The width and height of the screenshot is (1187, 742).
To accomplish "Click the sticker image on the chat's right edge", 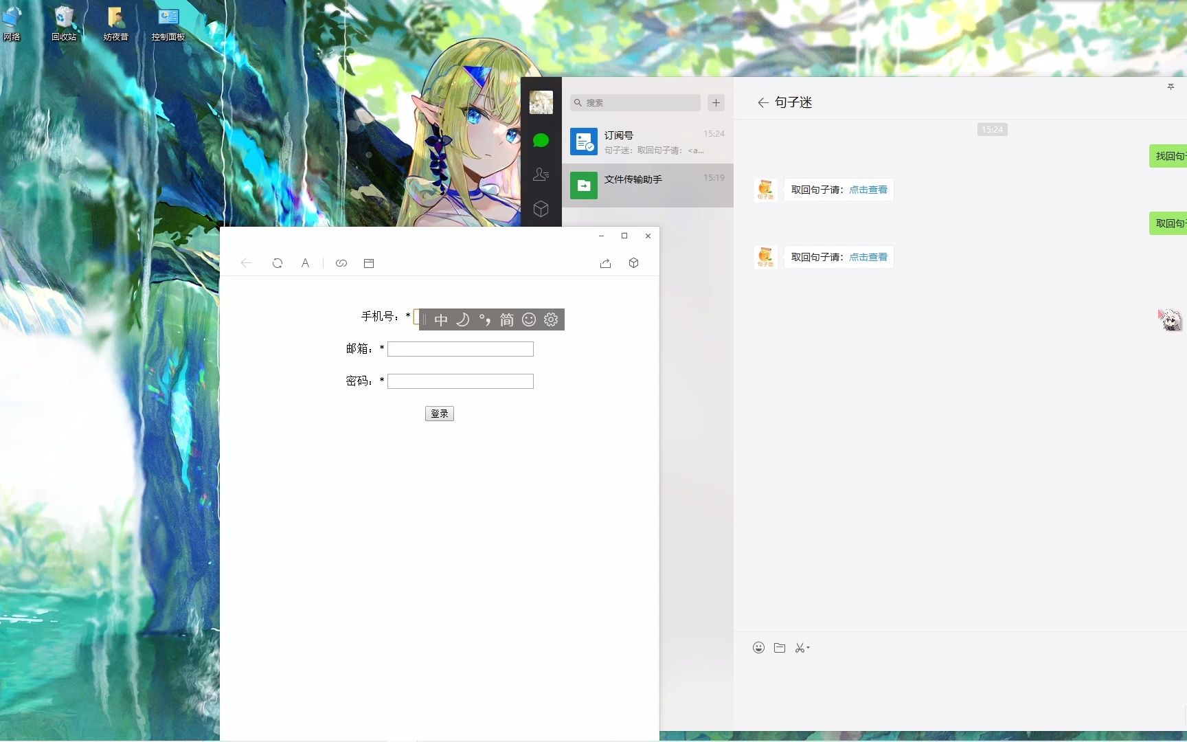I will pyautogui.click(x=1171, y=319).
